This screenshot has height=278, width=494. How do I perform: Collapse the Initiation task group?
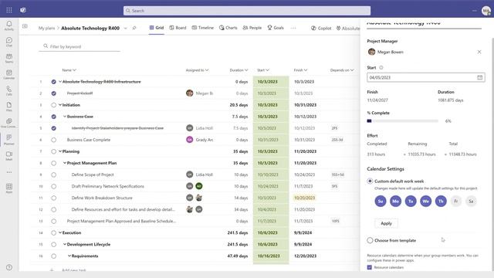coord(60,105)
